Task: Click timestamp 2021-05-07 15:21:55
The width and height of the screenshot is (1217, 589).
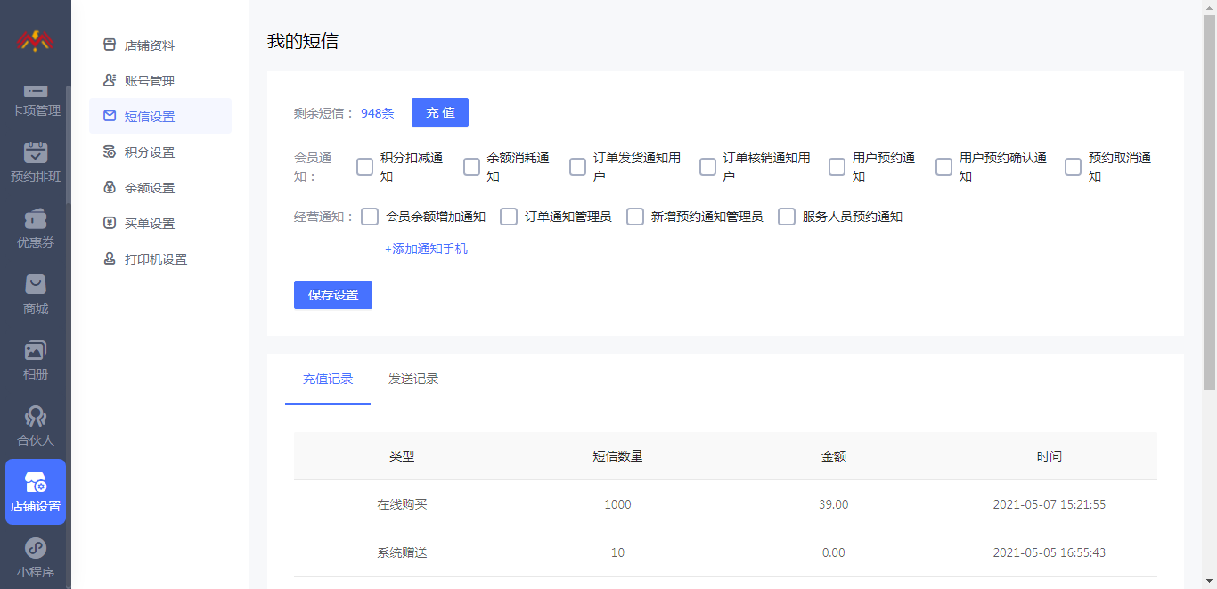Action: tap(1050, 504)
